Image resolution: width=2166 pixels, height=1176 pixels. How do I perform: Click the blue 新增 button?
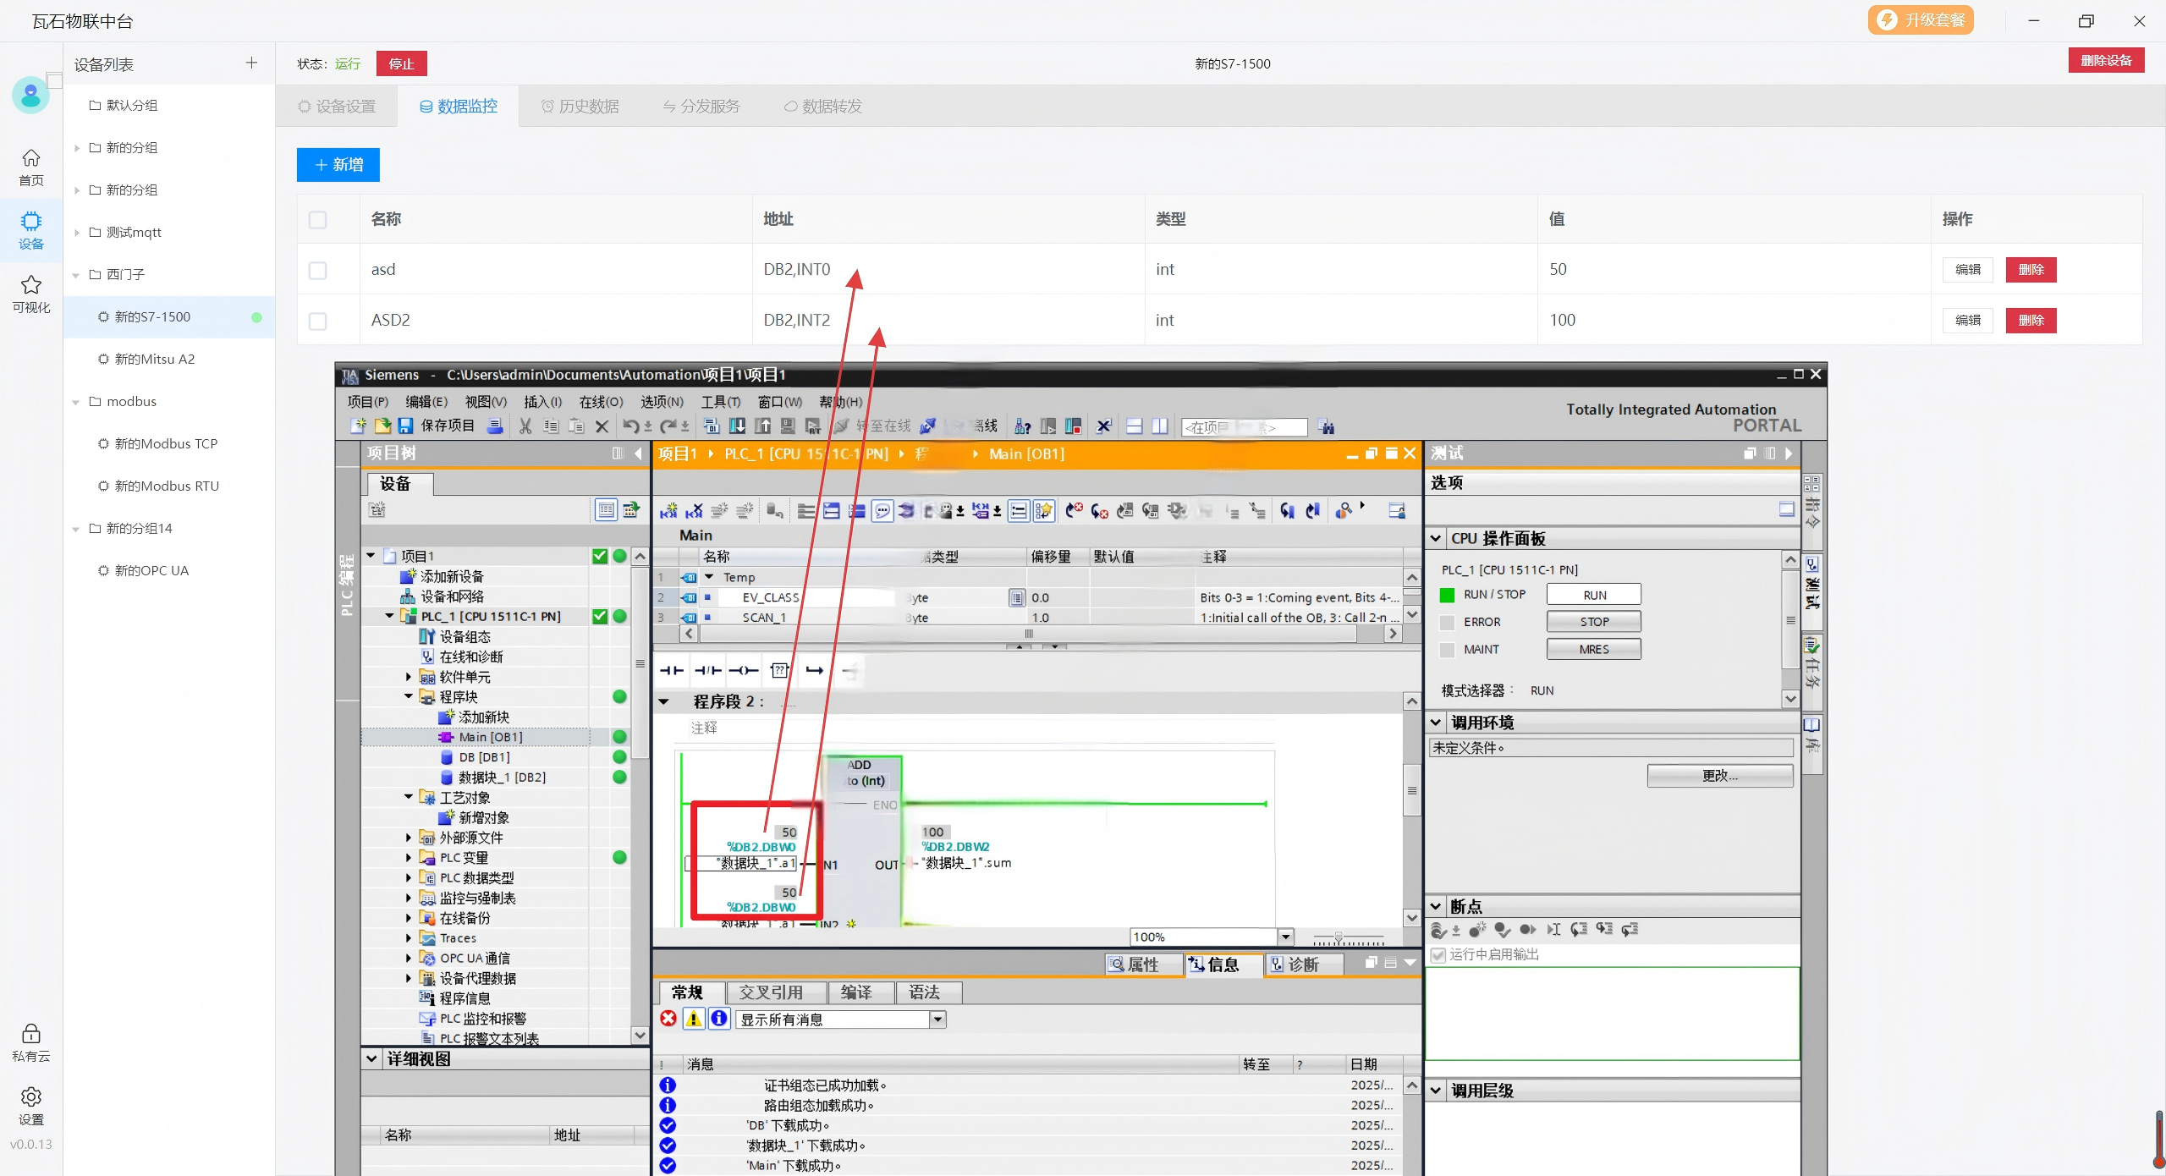pyautogui.click(x=338, y=165)
